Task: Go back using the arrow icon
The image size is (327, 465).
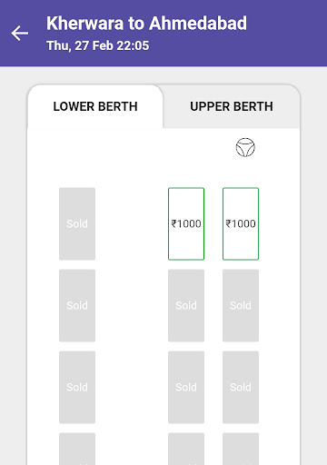Action: 20,34
